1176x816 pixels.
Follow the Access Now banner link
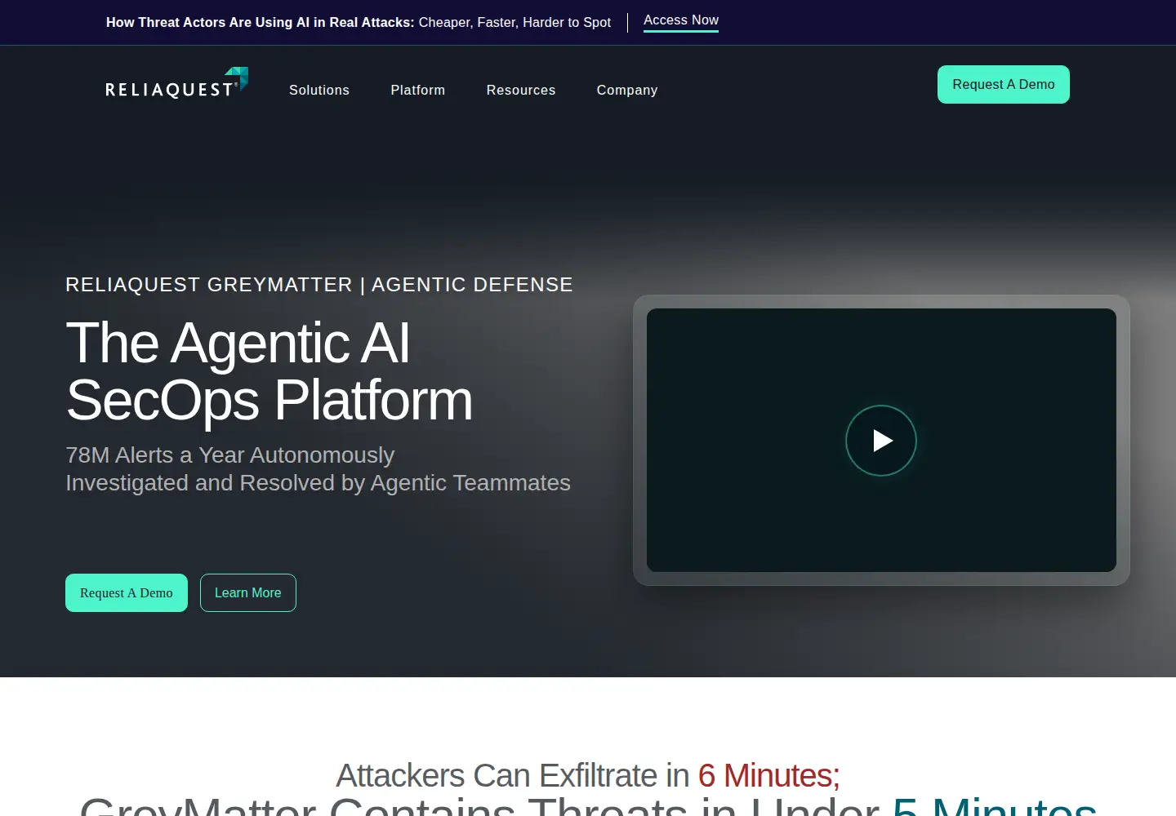point(681,20)
